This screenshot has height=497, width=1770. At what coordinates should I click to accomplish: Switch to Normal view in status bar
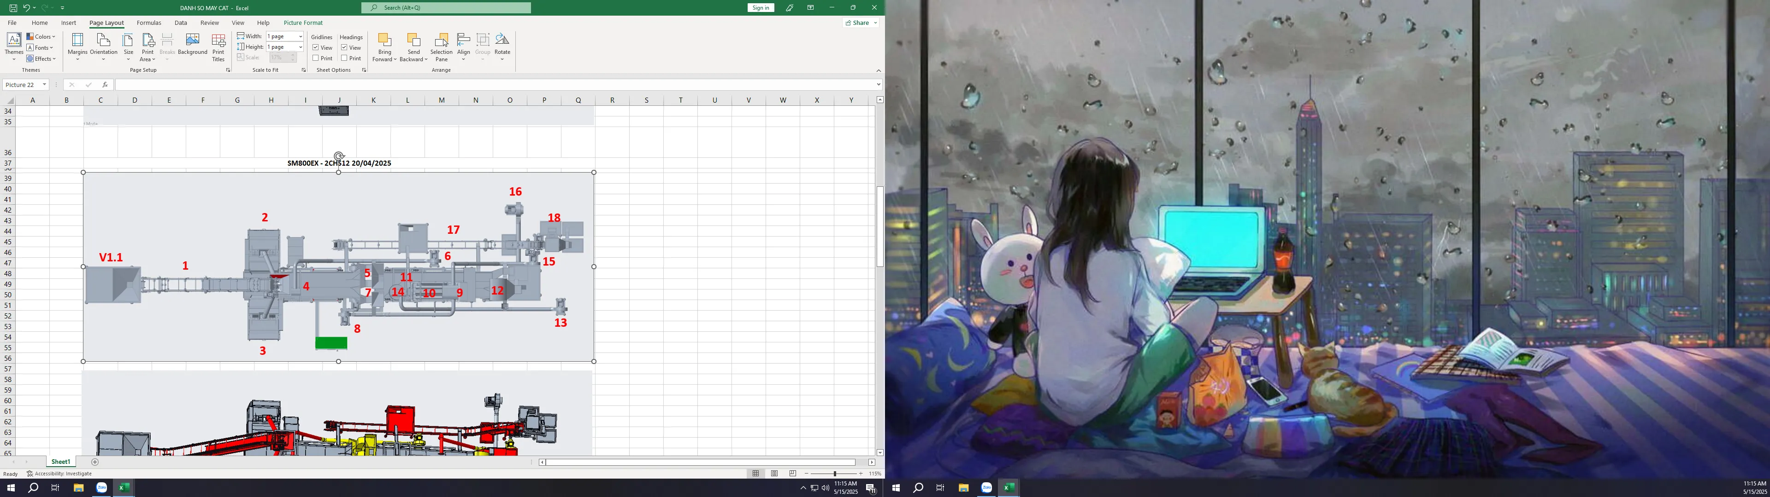tap(756, 474)
